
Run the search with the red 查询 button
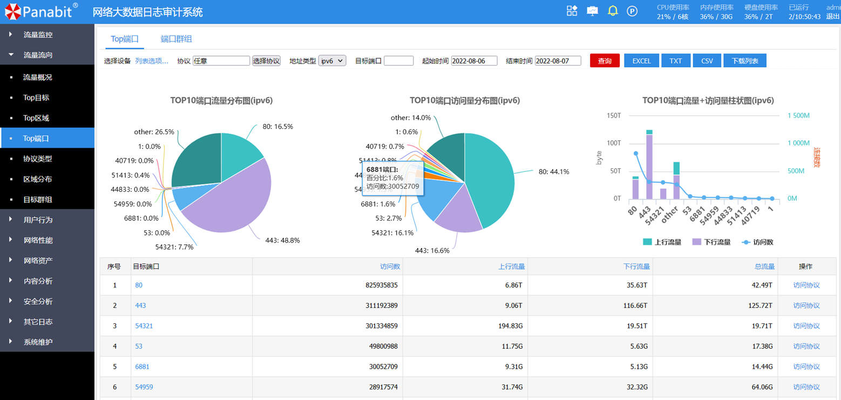[x=605, y=61]
